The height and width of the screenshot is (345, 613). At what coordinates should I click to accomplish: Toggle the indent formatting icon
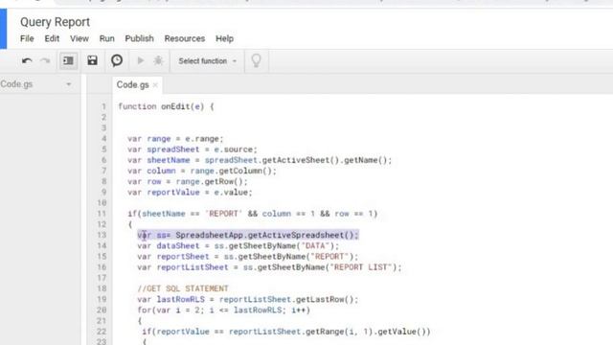point(68,60)
